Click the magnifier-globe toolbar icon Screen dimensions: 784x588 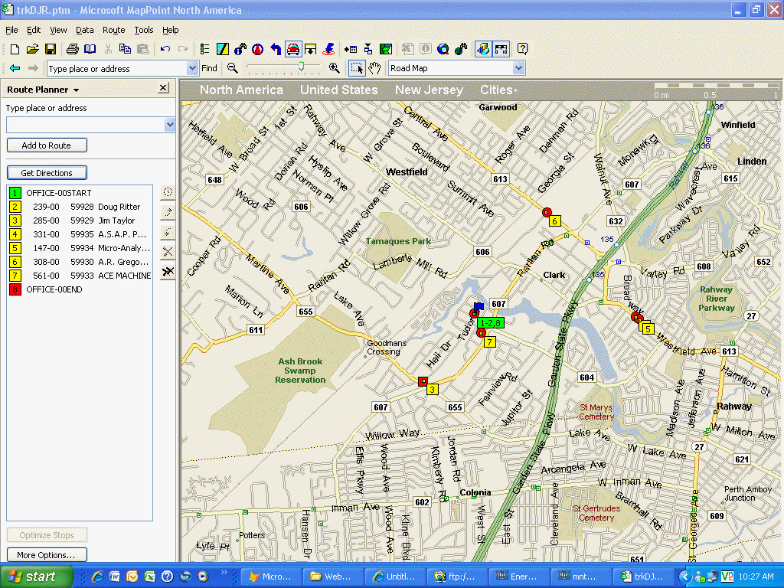pos(443,49)
